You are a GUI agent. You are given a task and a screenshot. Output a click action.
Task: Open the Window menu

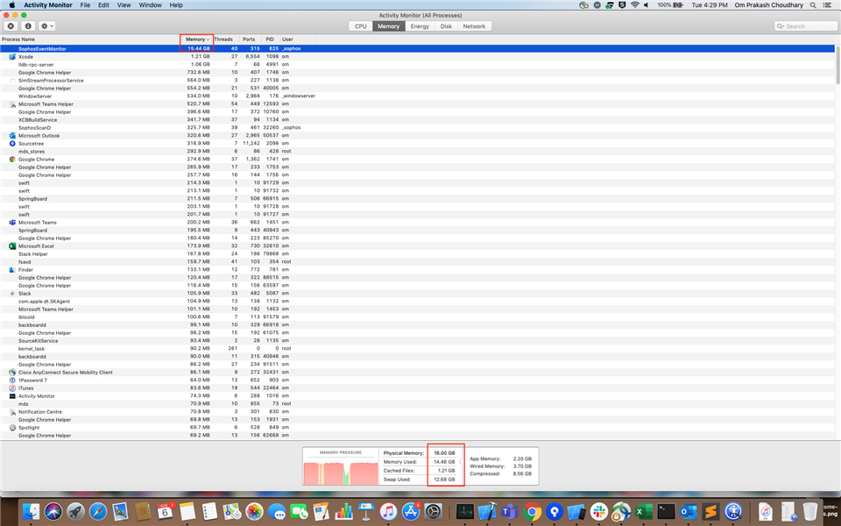coord(150,5)
